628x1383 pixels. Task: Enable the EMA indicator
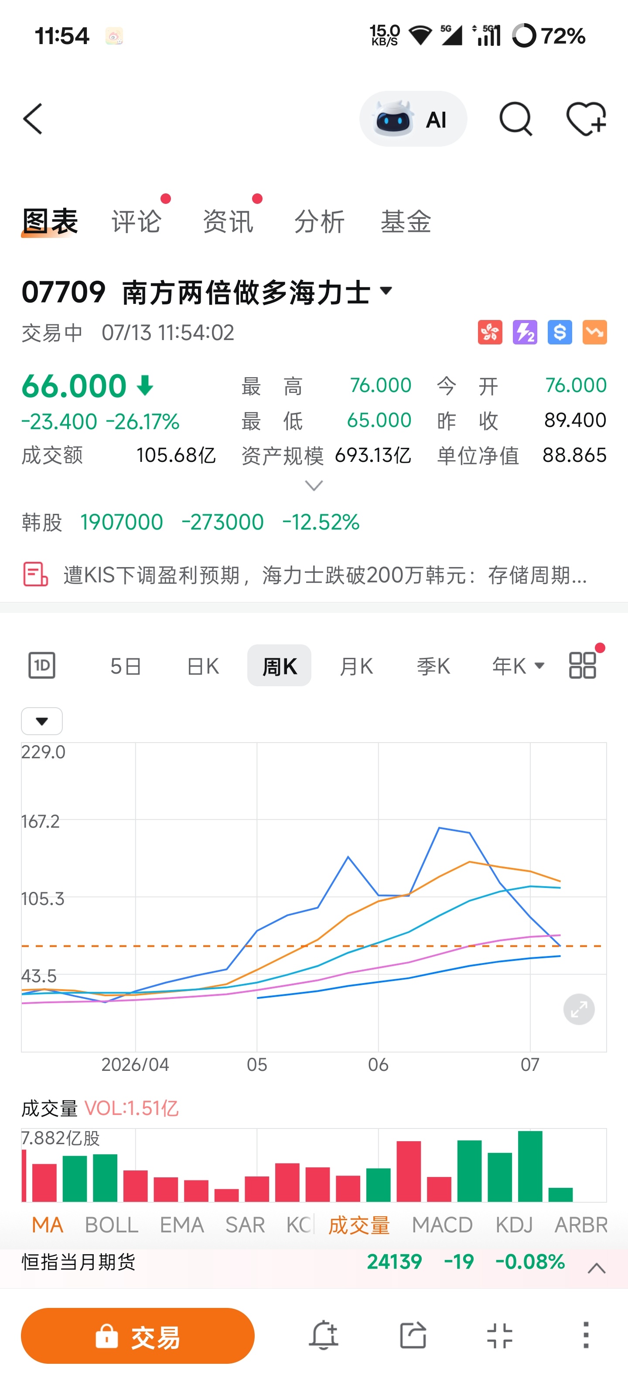pos(182,1225)
